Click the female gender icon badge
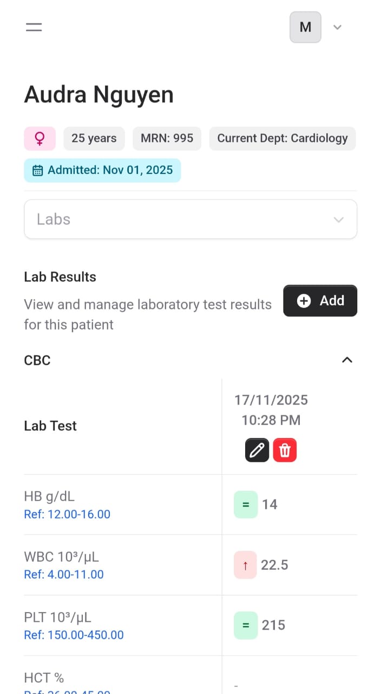Screen dimensions: 381x694 click(40, 138)
